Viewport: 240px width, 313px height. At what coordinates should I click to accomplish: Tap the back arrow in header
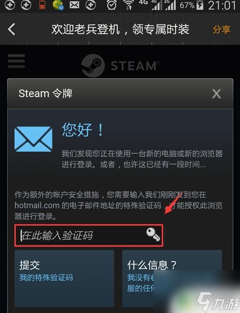(x=12, y=29)
